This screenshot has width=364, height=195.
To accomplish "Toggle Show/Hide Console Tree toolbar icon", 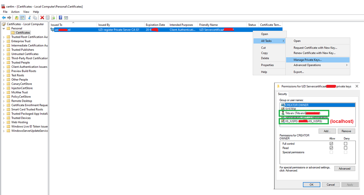I will click(22, 18).
